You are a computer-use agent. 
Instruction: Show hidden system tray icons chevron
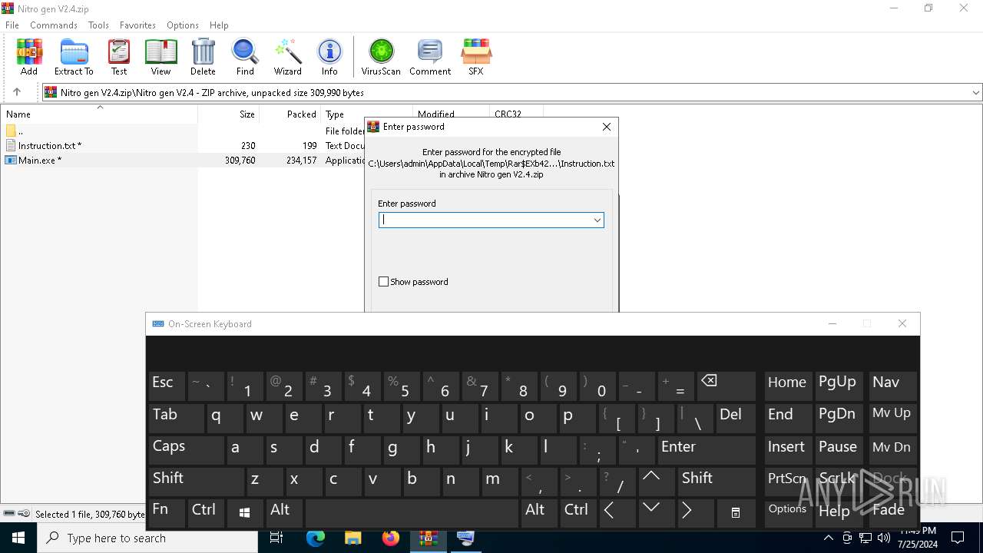point(829,538)
